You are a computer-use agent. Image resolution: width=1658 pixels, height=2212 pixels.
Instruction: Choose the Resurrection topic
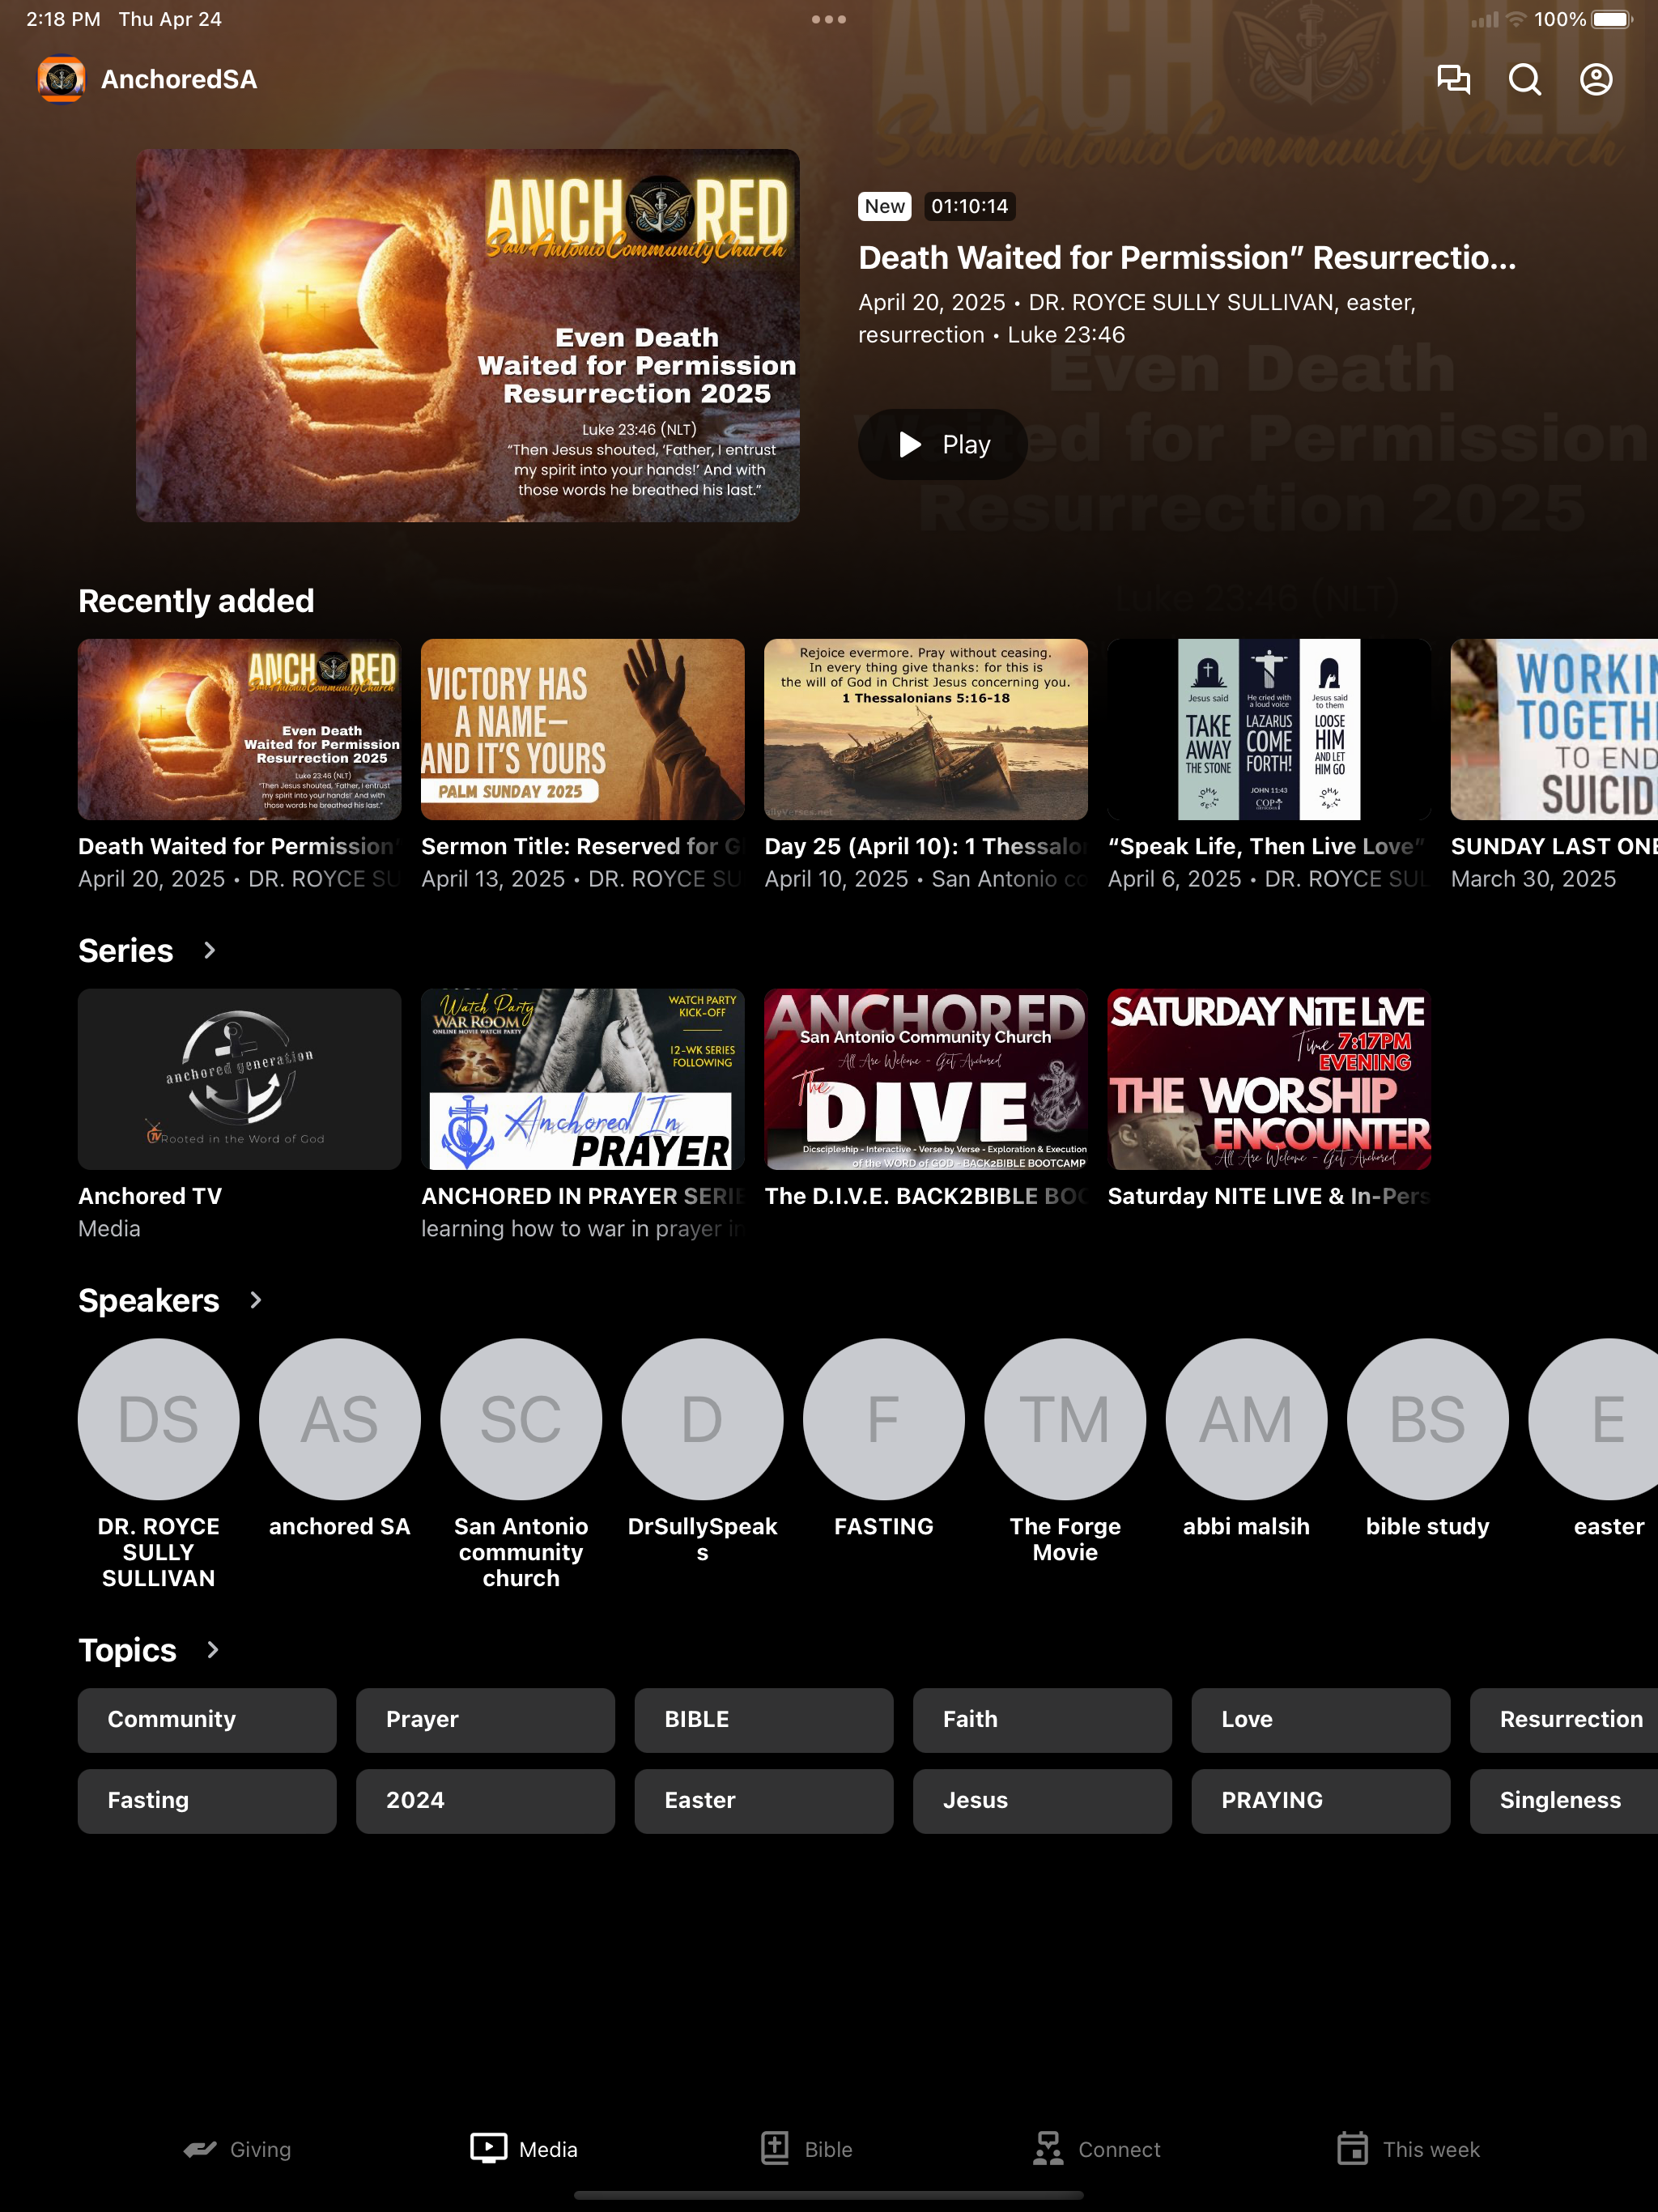pyautogui.click(x=1564, y=1720)
